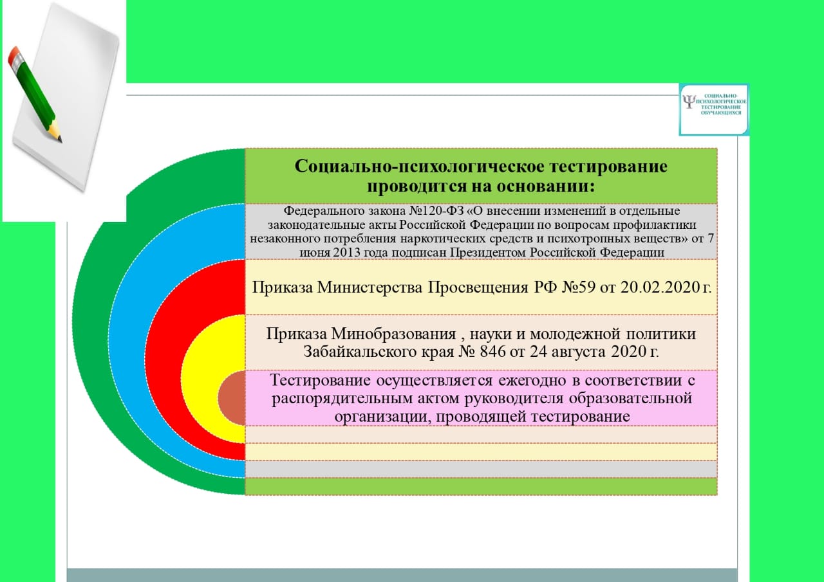The image size is (824, 582).
Task: Click the Federal law №120-ФЗ text box
Action: tap(481, 232)
